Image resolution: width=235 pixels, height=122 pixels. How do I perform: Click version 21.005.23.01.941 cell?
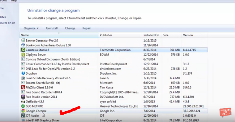click(193, 106)
